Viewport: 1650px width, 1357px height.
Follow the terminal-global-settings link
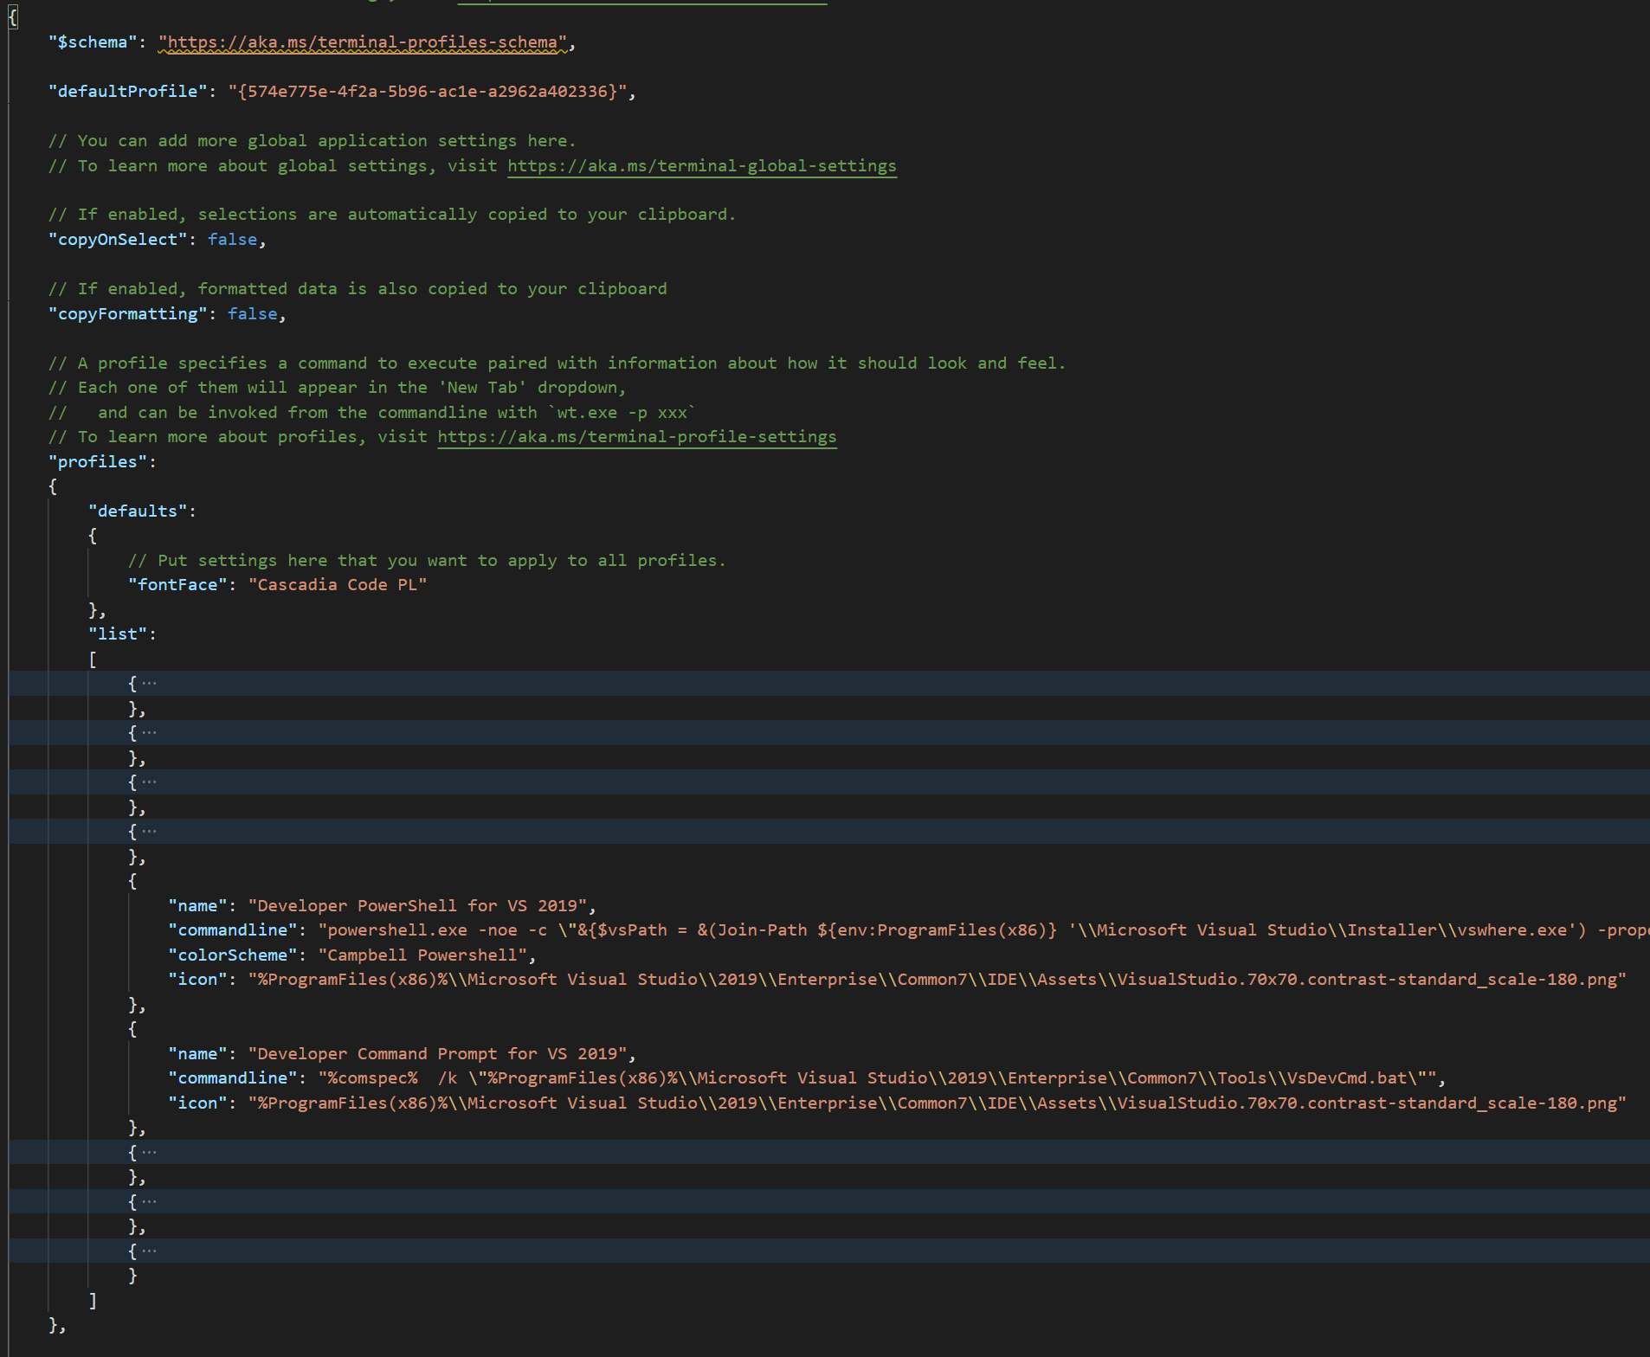coord(701,165)
